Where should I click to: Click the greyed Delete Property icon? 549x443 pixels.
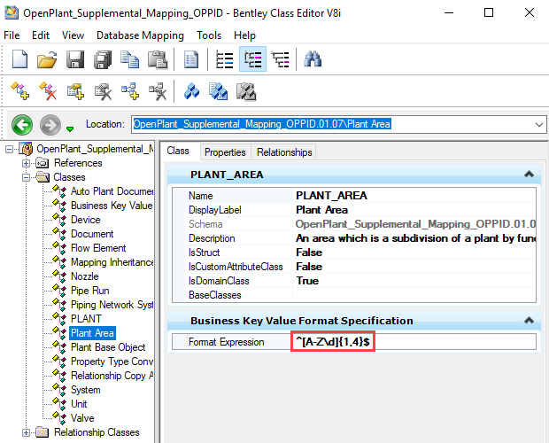[103, 91]
